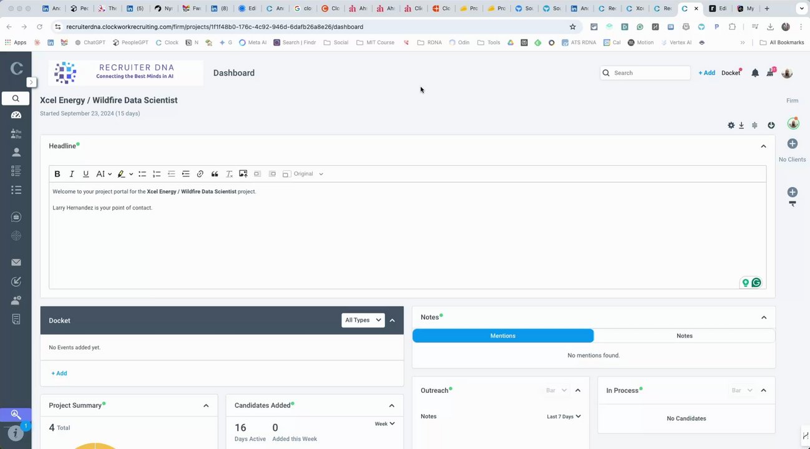Collapse the Project Summary panel

(206, 405)
